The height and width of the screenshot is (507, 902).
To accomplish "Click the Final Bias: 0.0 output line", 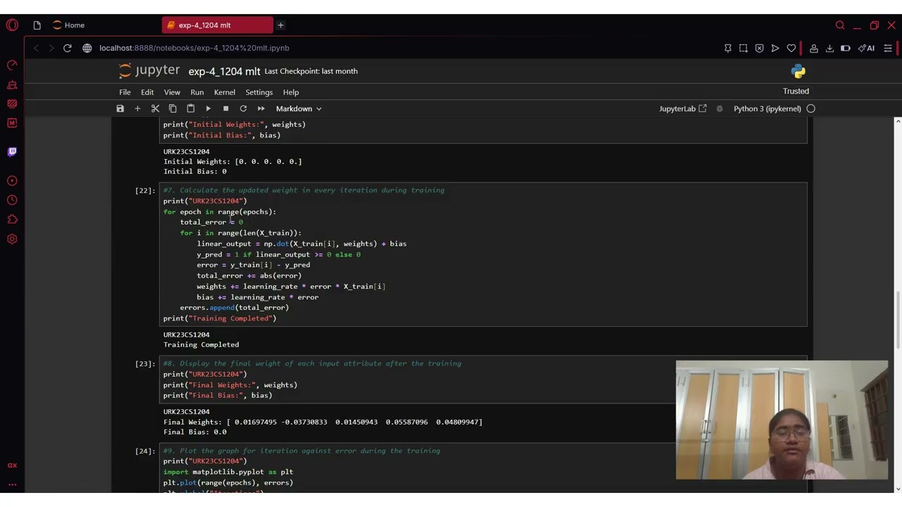I will pyautogui.click(x=195, y=432).
